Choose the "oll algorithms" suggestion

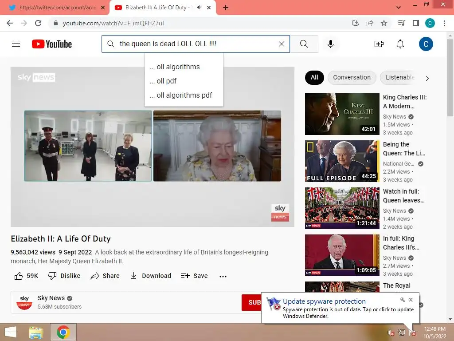click(x=184, y=67)
